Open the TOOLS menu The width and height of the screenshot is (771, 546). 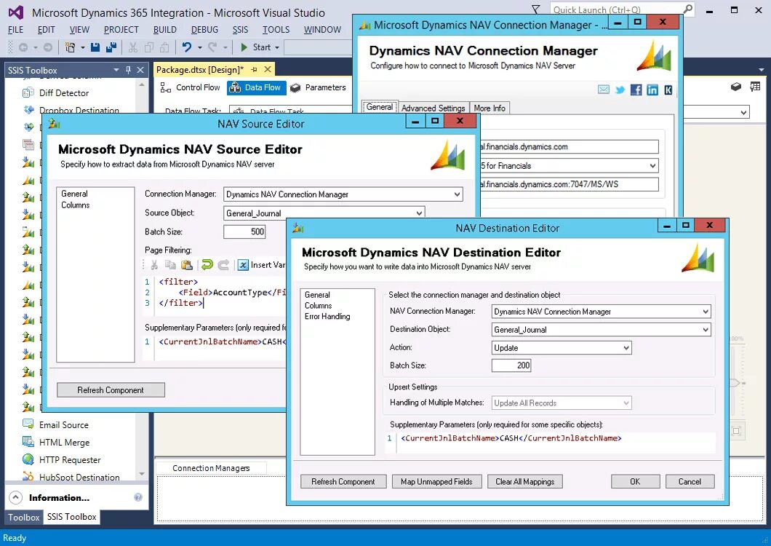click(x=276, y=30)
